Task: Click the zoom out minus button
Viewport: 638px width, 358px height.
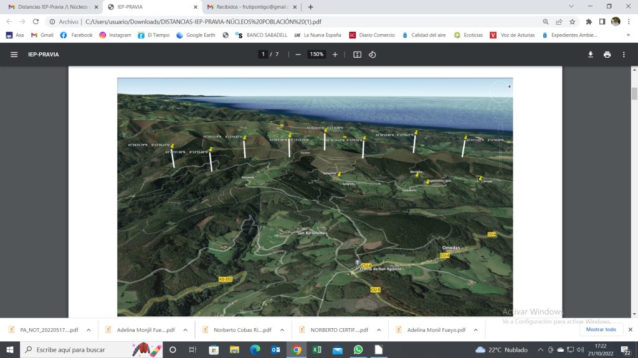Action: pyautogui.click(x=298, y=55)
